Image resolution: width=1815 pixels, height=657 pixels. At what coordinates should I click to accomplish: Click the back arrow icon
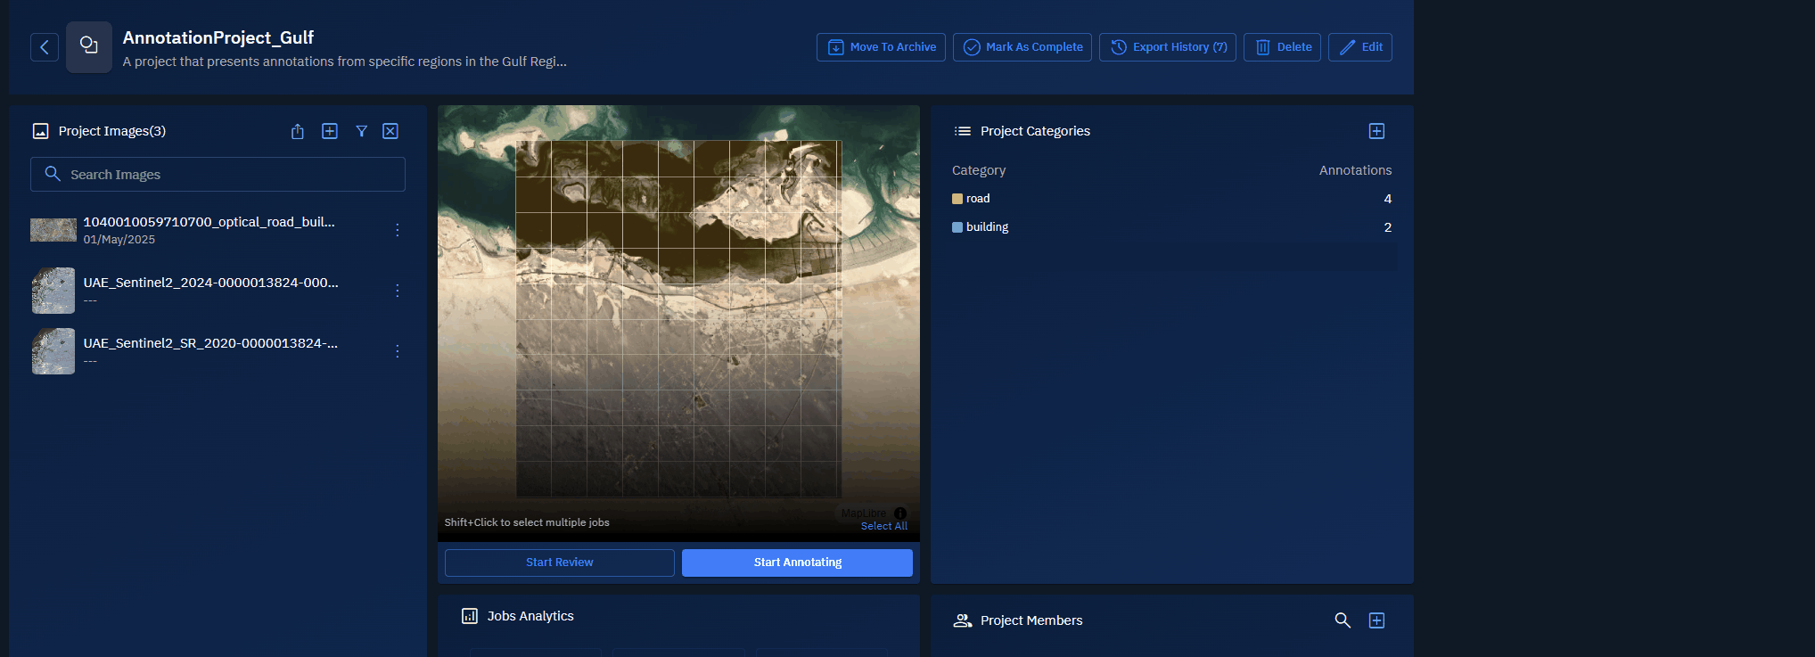(45, 47)
